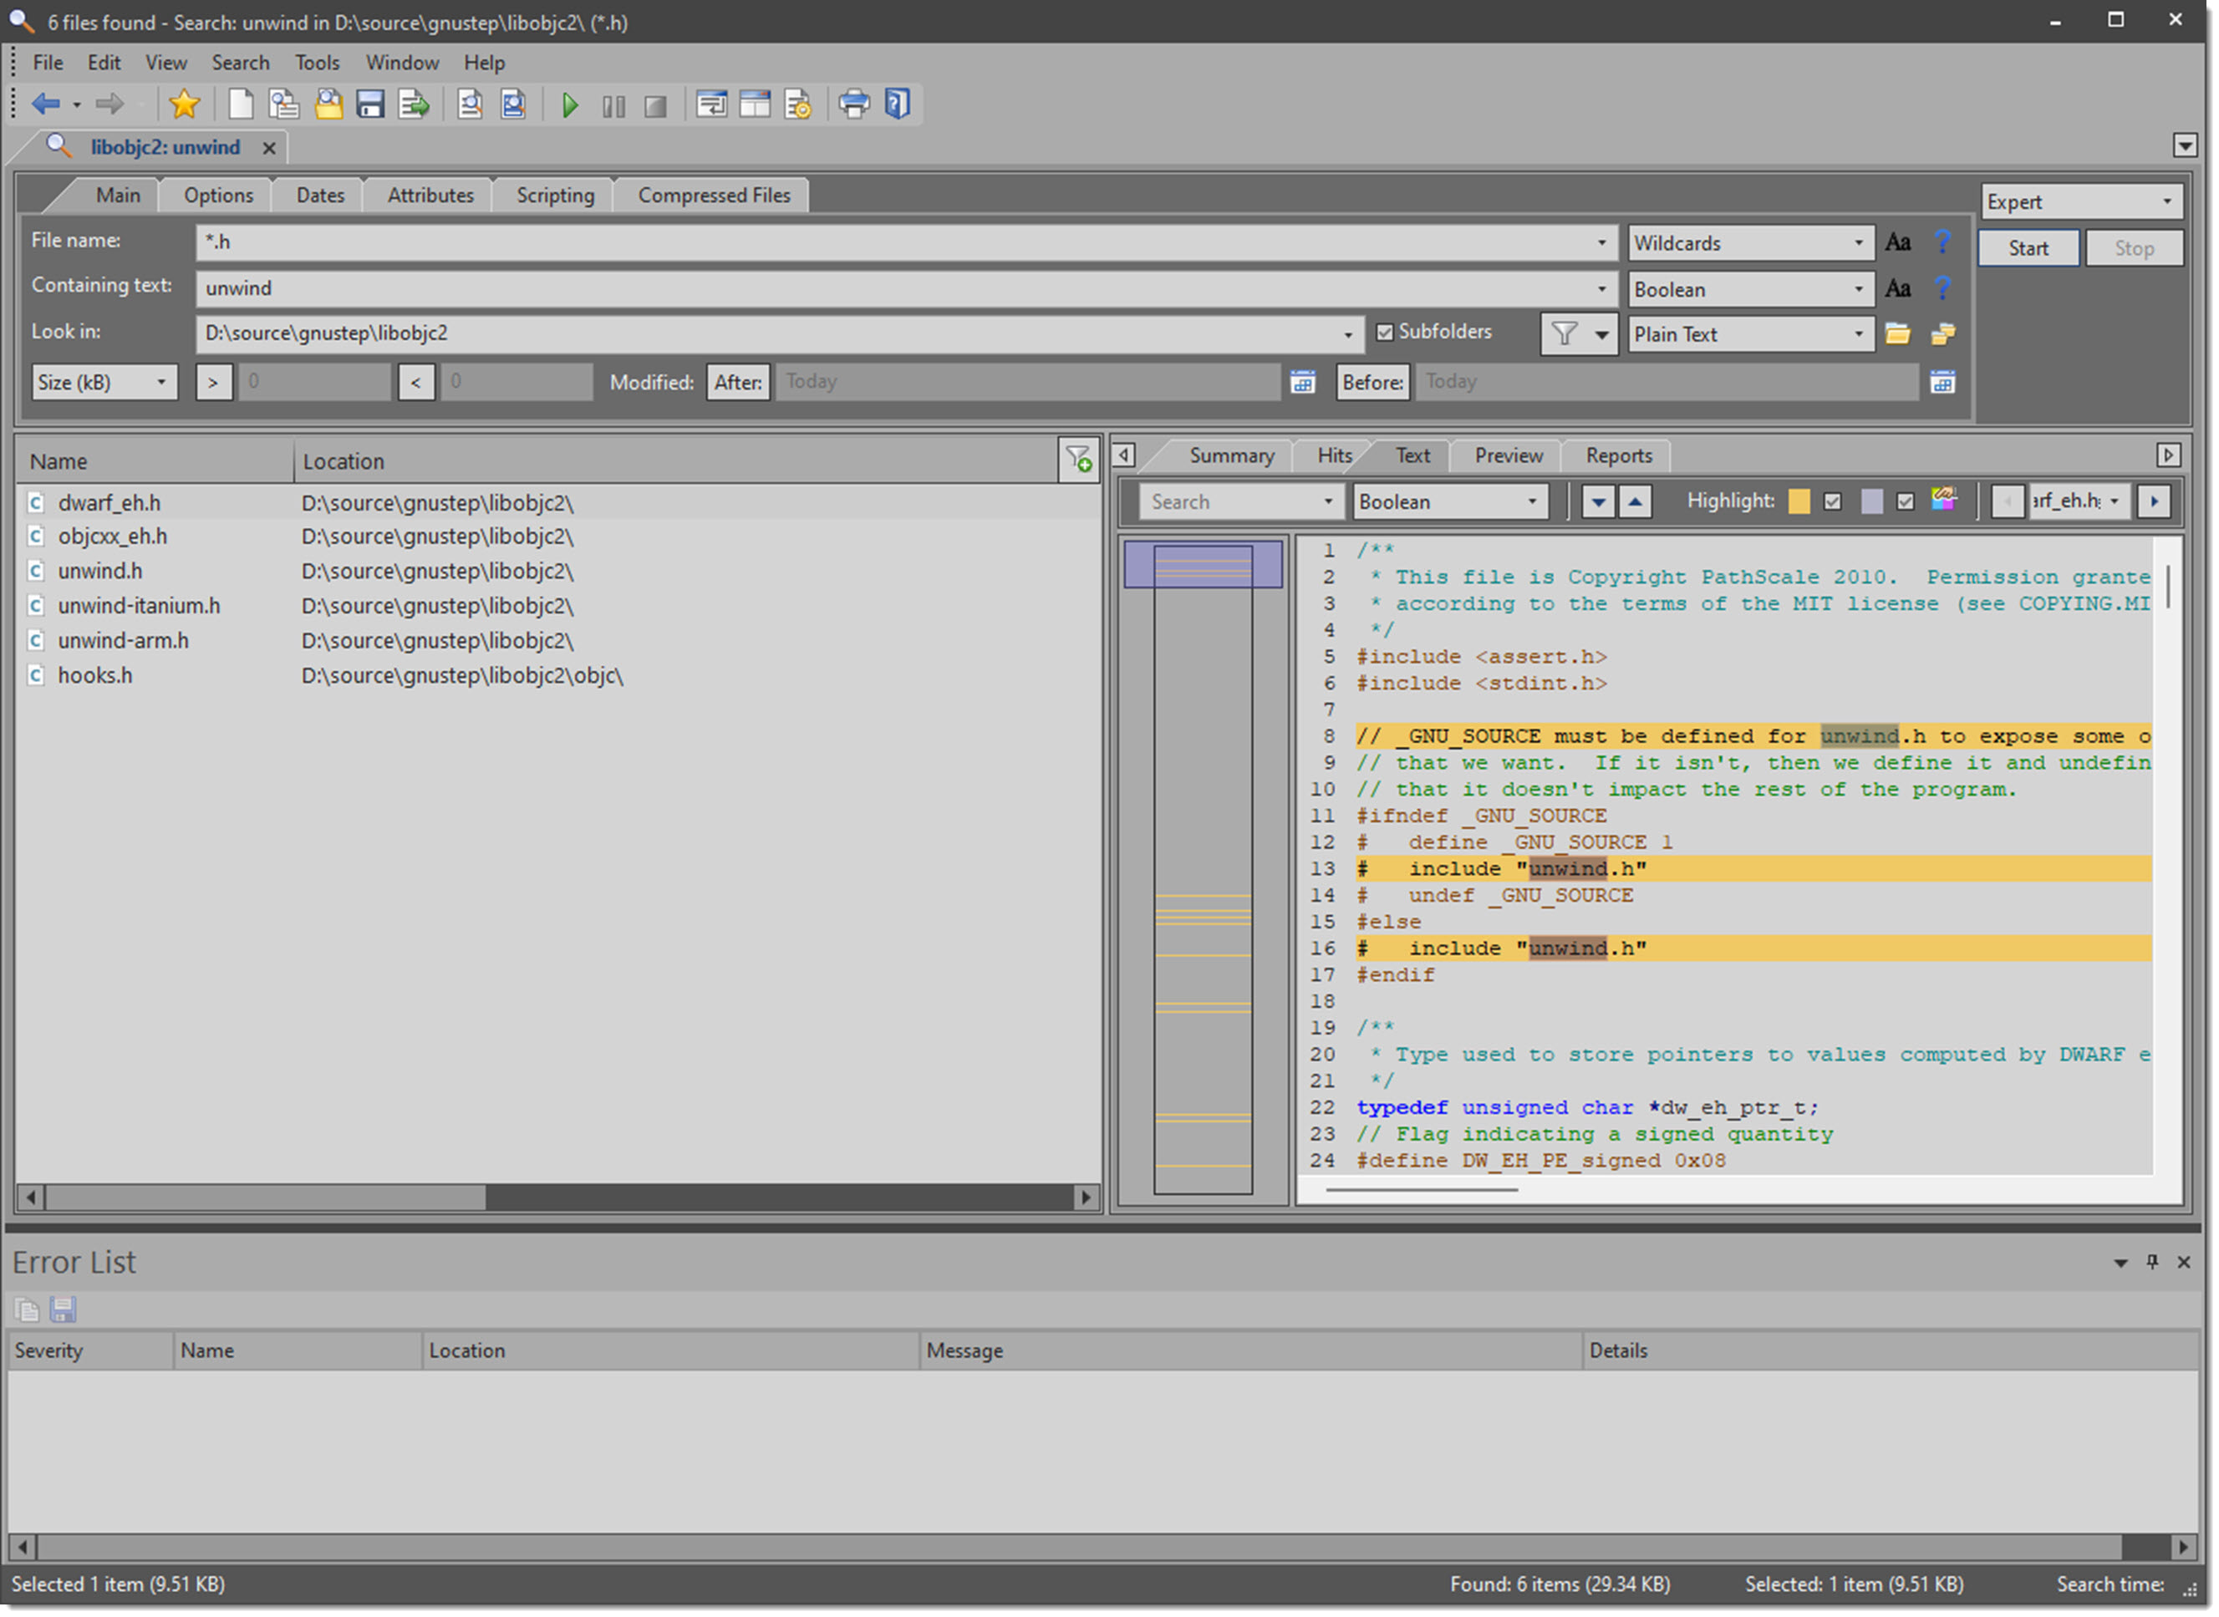This screenshot has height=1617, width=2219.
Task: Open the Reports tab
Action: [x=1619, y=456]
